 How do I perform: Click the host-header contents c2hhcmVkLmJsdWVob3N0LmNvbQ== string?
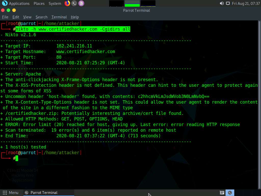[174, 96]
